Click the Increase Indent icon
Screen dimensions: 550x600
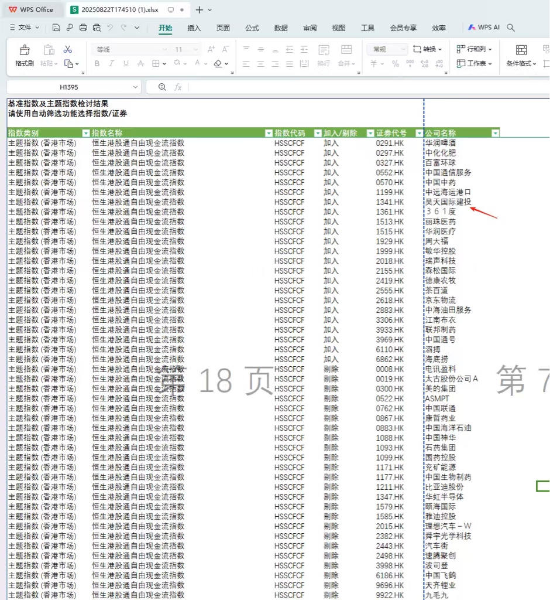[x=304, y=49]
